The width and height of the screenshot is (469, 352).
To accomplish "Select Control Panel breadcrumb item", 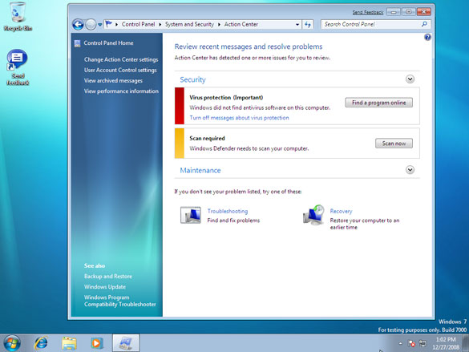I will pos(138,24).
